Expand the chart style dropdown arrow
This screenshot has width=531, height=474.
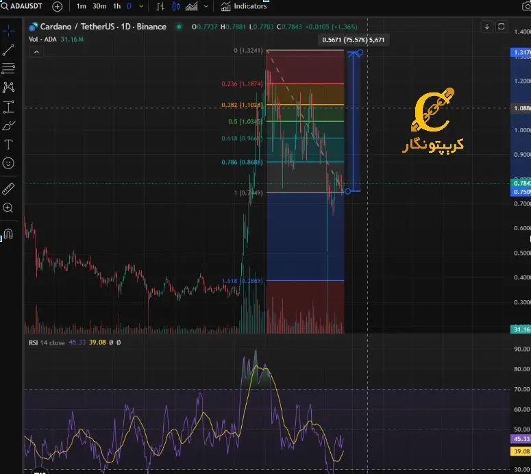[x=206, y=6]
